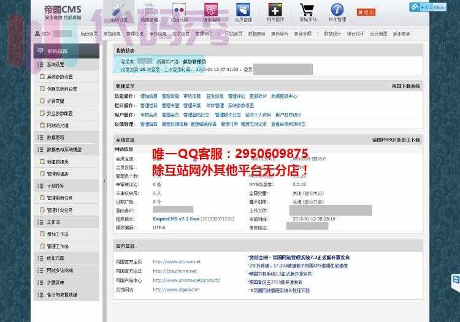
Task: Click 管理会员 quick menu link
Action: point(171,114)
